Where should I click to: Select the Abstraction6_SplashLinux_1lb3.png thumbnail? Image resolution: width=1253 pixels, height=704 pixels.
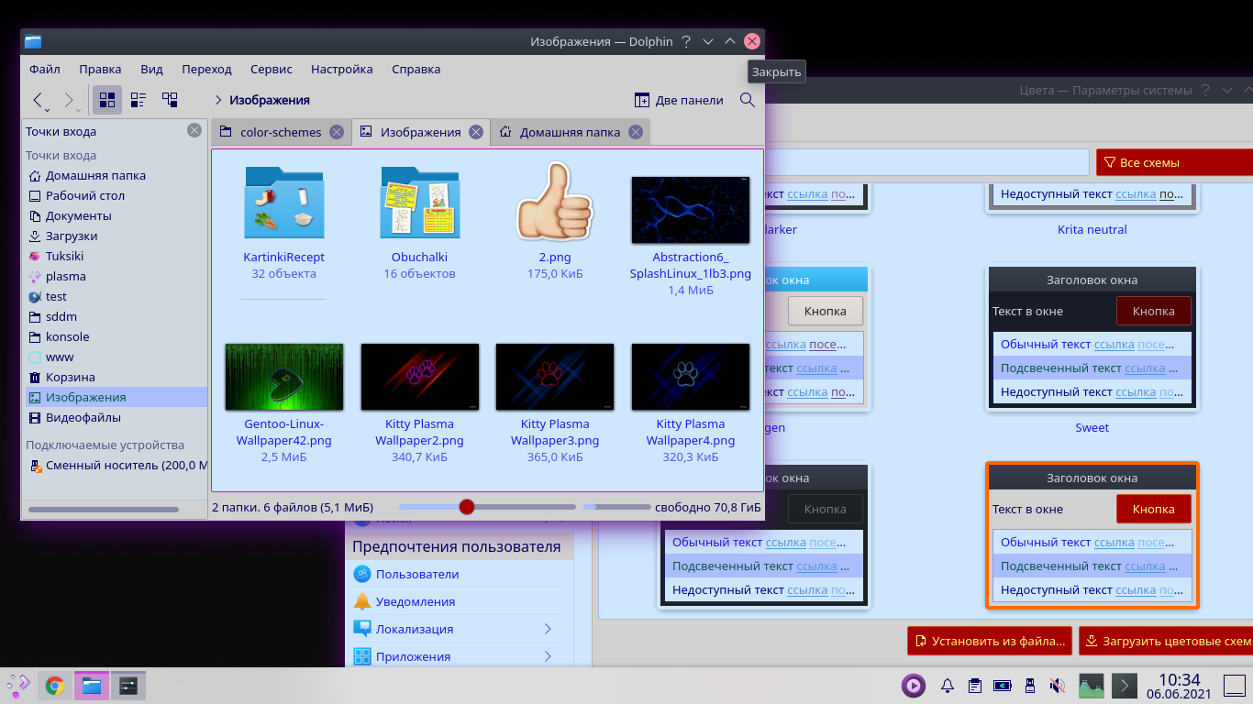point(691,210)
